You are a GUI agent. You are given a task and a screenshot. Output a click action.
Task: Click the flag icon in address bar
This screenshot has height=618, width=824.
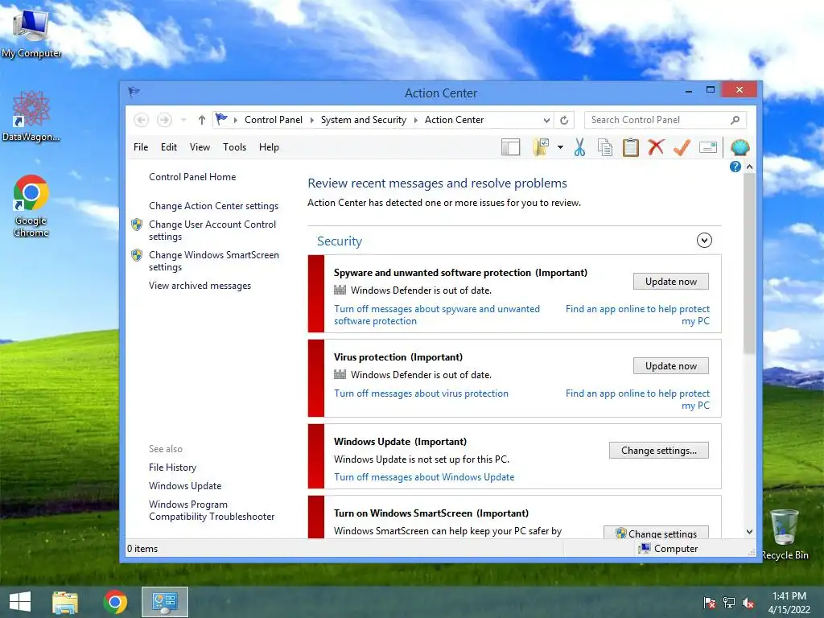tap(222, 119)
